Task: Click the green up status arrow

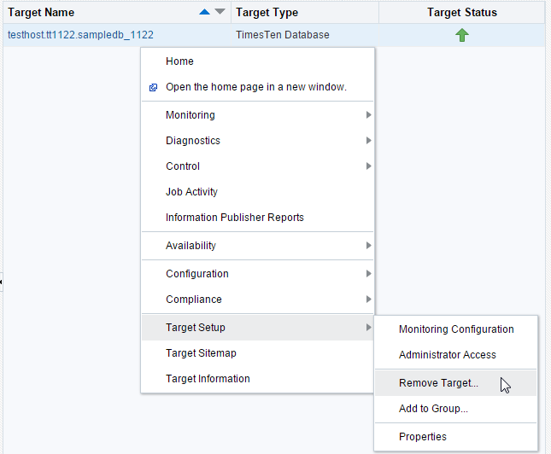Action: pyautogui.click(x=462, y=35)
